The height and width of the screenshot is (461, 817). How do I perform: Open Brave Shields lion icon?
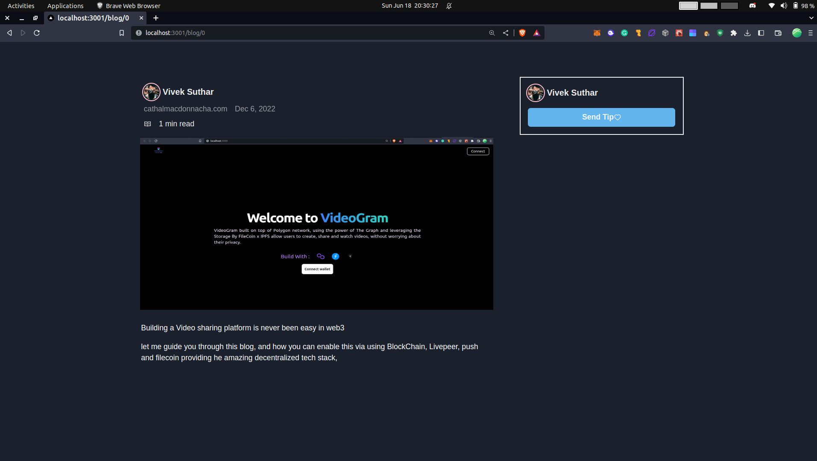coord(522,33)
